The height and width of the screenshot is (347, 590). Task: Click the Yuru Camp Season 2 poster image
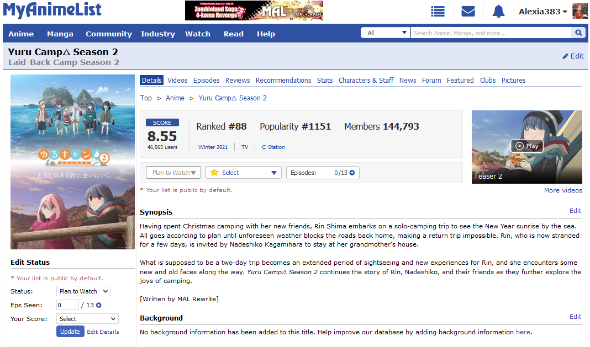[72, 162]
